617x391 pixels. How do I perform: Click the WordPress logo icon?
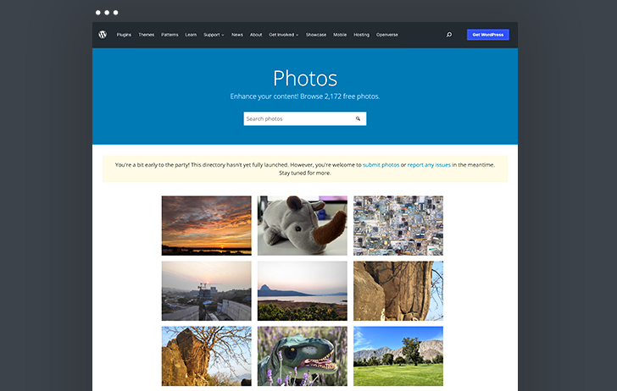103,35
